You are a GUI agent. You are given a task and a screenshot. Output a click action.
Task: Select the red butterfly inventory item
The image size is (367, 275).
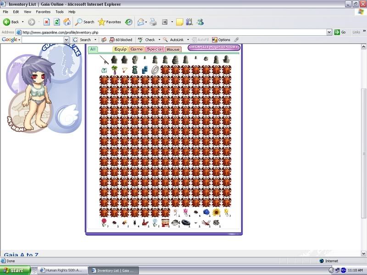click(x=145, y=223)
